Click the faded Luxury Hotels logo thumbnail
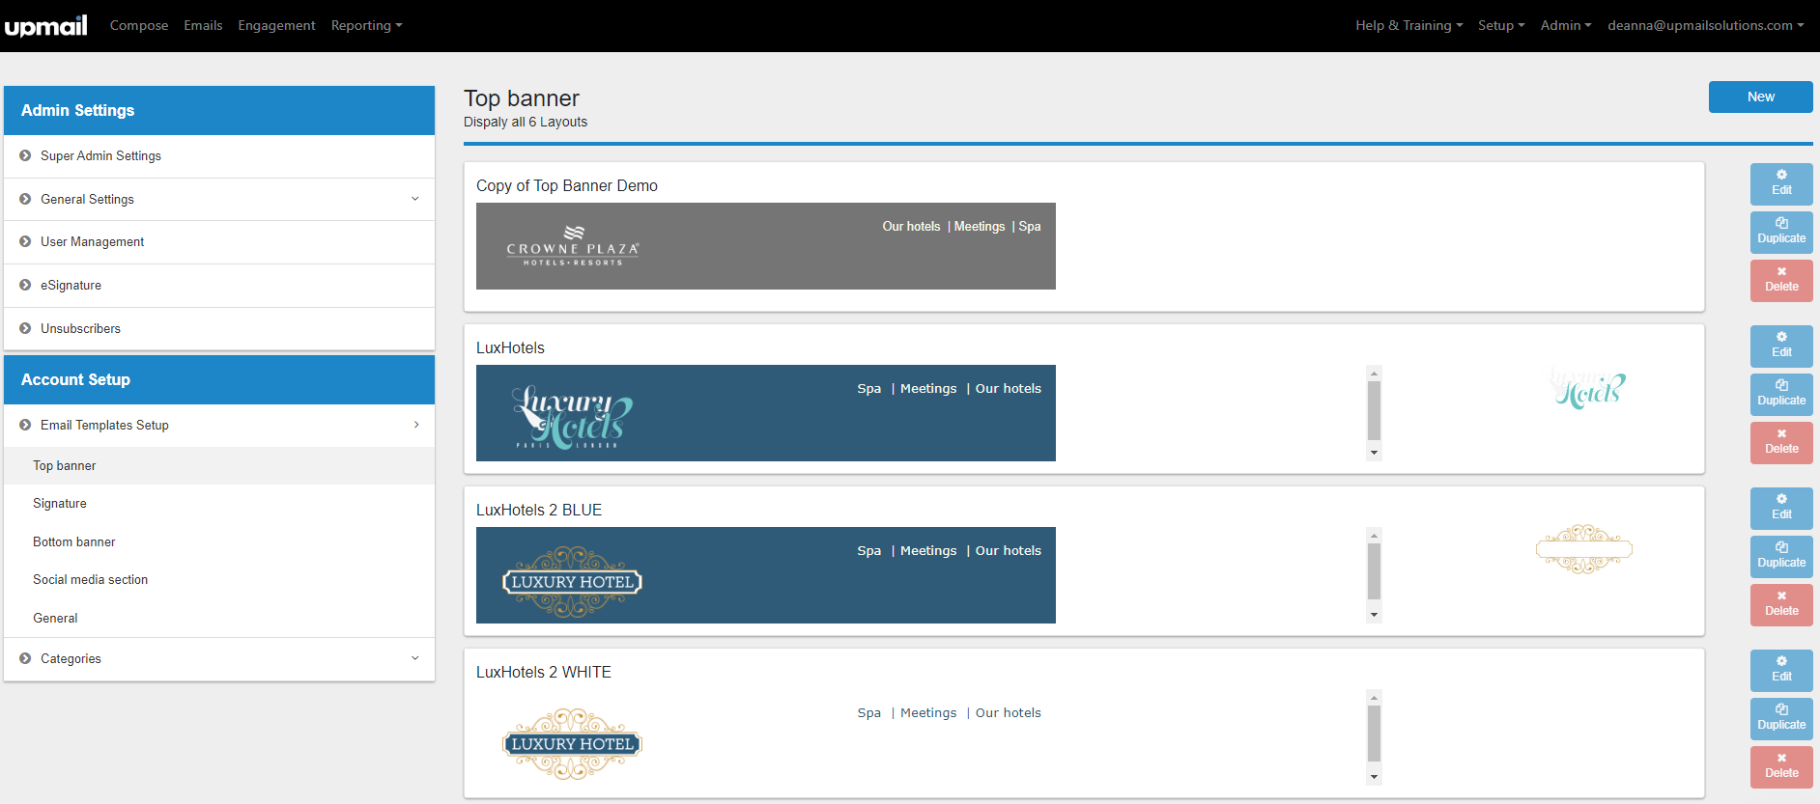 point(1589,388)
